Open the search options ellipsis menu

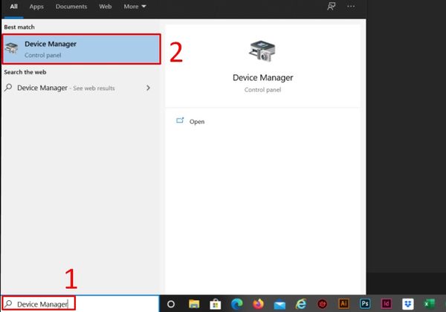click(x=351, y=6)
